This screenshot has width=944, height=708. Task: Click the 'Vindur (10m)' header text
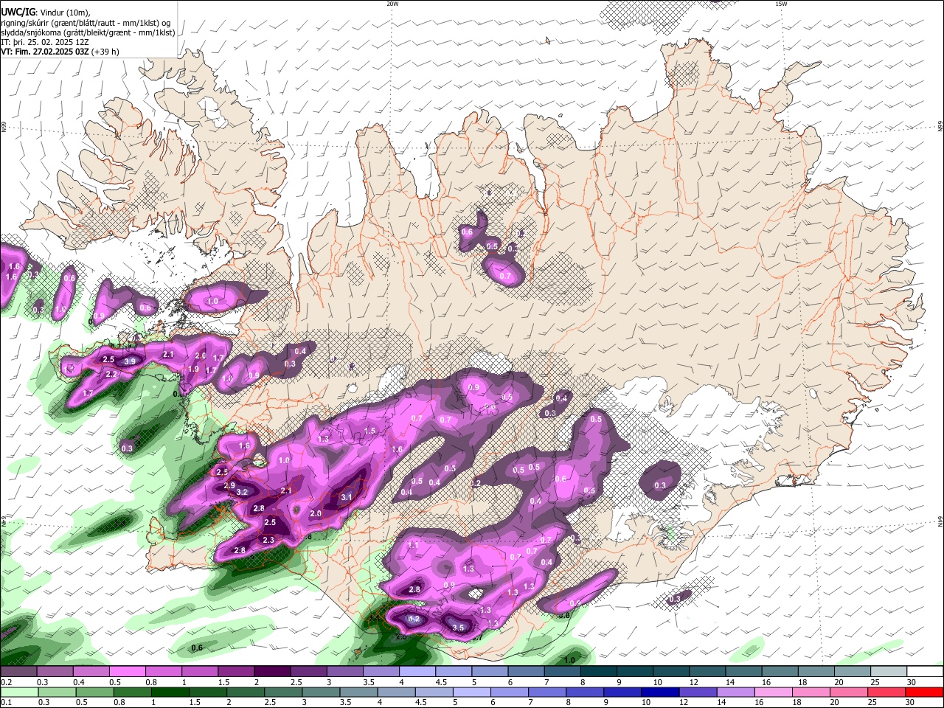(63, 13)
